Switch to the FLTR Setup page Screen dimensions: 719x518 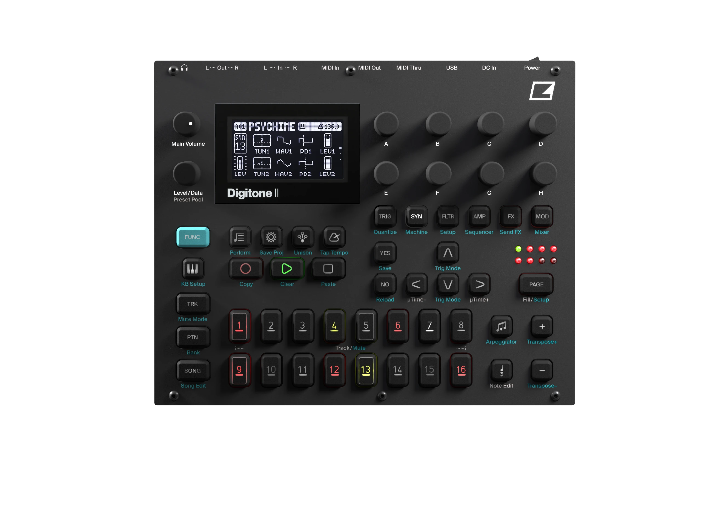click(447, 217)
